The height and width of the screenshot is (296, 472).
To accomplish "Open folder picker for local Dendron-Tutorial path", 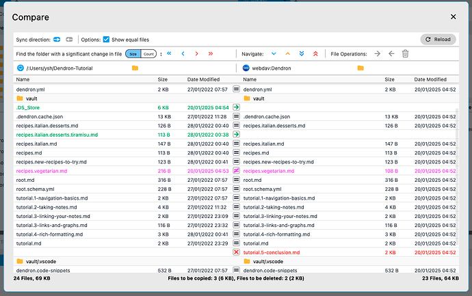I will pyautogui.click(x=135, y=68).
